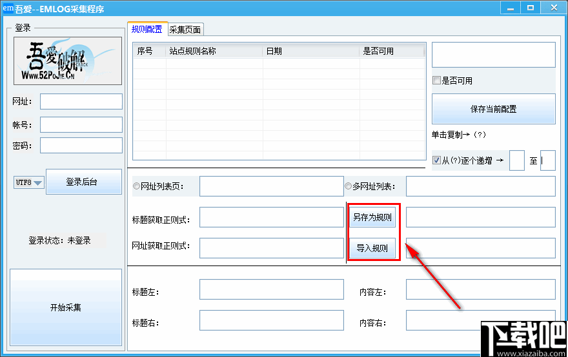This screenshot has width=568, height=357.
Task: Click the 多网址列表 text field
Action: [481, 186]
